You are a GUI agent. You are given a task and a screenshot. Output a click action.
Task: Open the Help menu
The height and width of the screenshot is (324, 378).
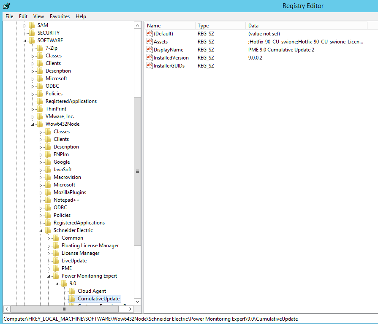click(x=81, y=16)
